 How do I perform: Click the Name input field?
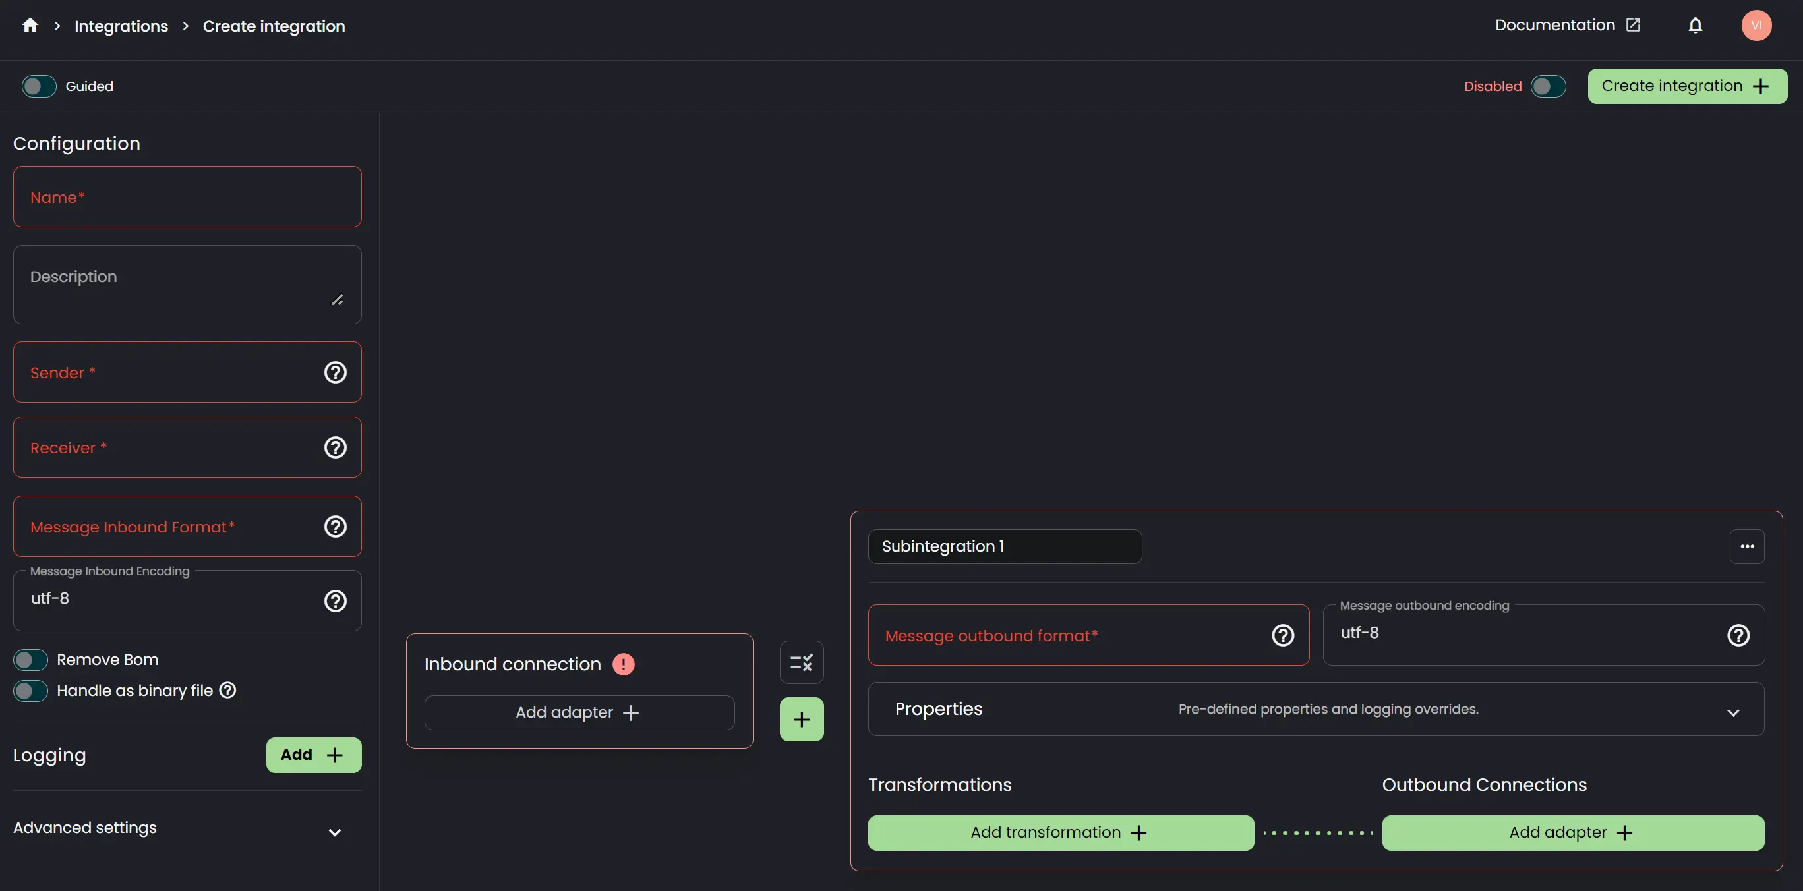point(187,196)
